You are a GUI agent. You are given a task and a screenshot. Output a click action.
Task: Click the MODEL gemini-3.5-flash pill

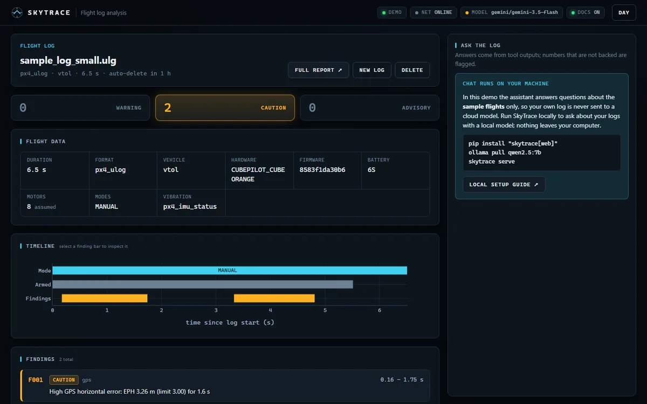[512, 12]
